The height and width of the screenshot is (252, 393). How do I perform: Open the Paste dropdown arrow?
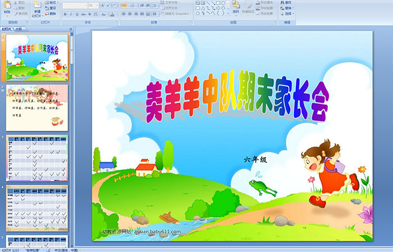[x=7, y=16]
